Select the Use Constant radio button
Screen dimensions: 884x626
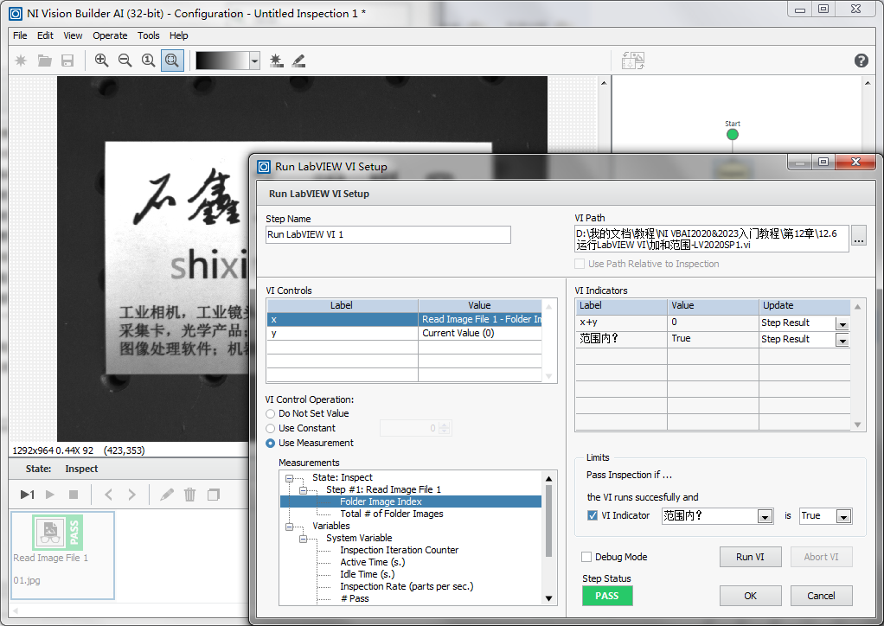(271, 428)
